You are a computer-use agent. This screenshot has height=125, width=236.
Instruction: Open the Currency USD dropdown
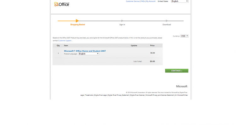[x=184, y=36]
